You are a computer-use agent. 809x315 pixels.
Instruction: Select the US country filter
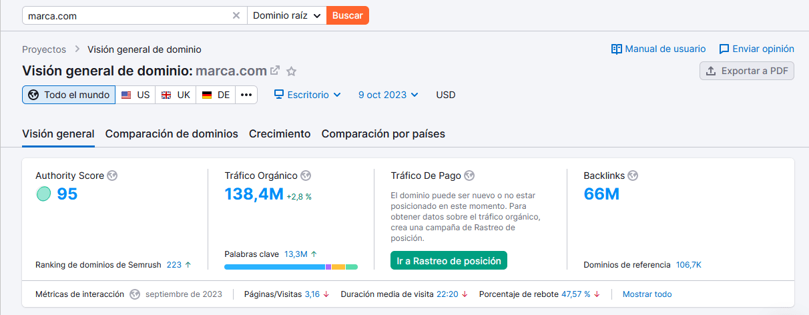pos(136,95)
